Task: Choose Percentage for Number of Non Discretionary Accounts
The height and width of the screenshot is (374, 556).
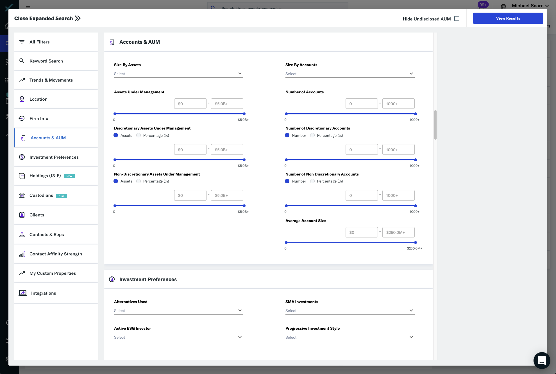Action: pyautogui.click(x=312, y=181)
